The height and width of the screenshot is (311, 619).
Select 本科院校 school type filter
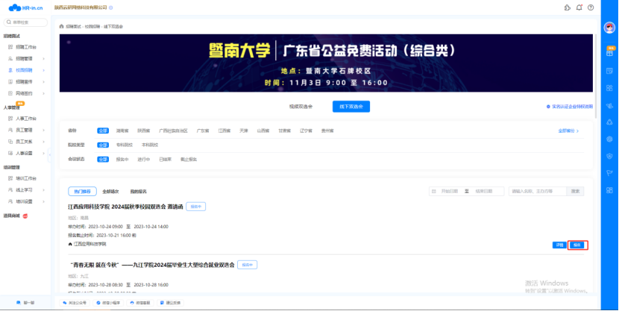coord(150,145)
